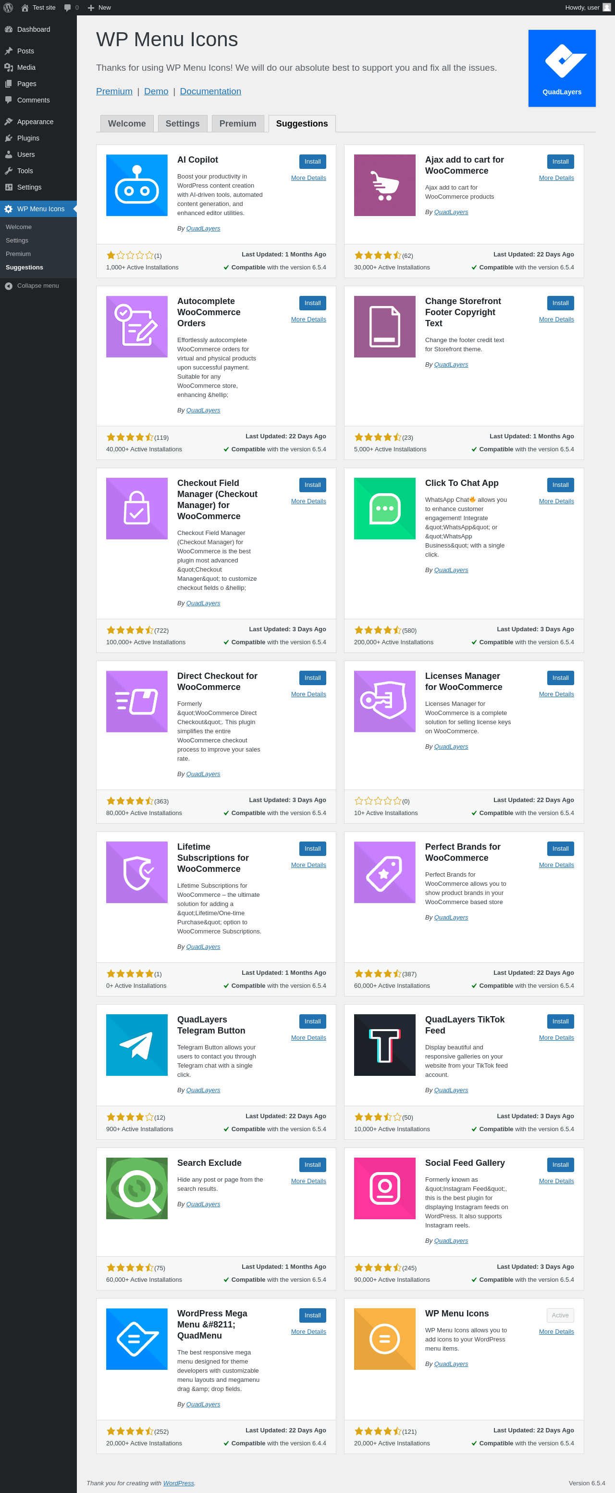Go to Media in the sidebar

[38, 67]
